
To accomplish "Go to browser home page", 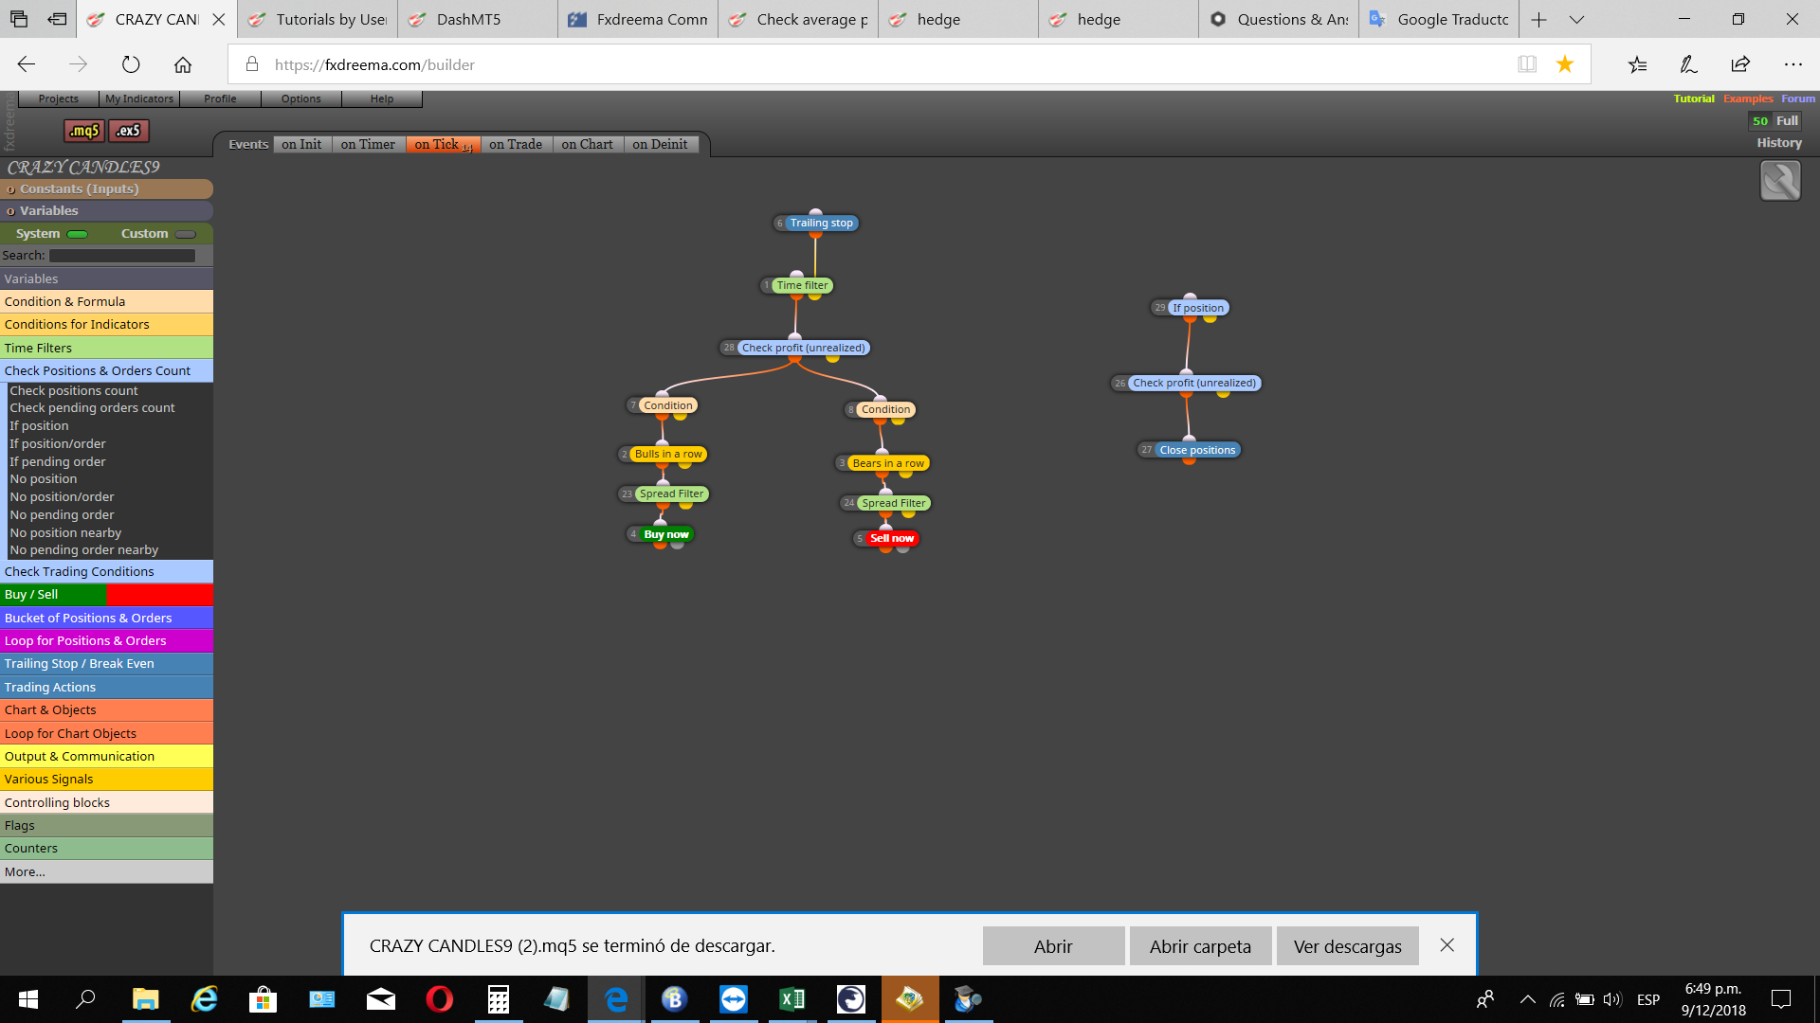I will coord(183,64).
